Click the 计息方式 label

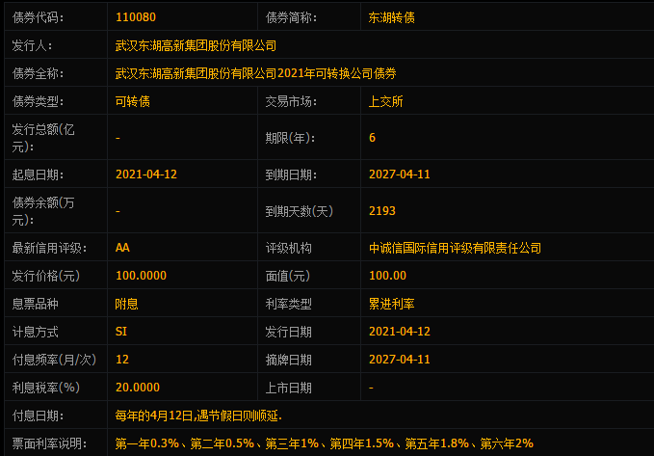[35, 332]
